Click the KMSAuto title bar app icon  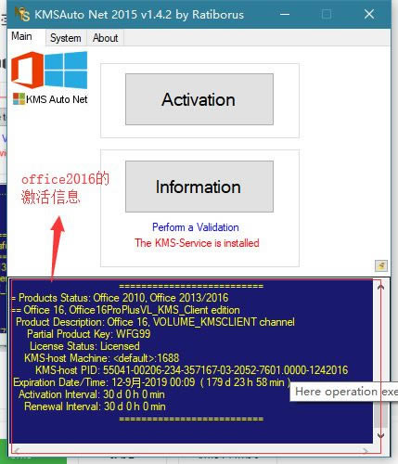point(22,14)
